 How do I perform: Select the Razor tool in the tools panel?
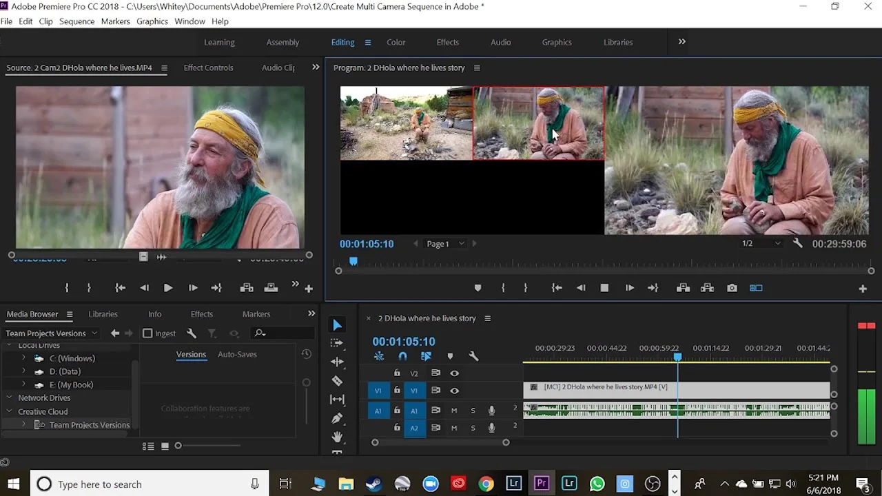[337, 381]
